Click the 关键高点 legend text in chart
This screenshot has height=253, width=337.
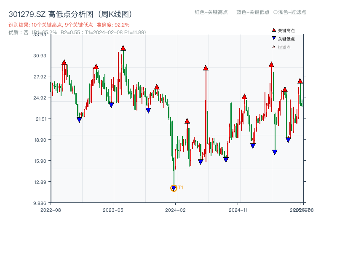coord(286,30)
